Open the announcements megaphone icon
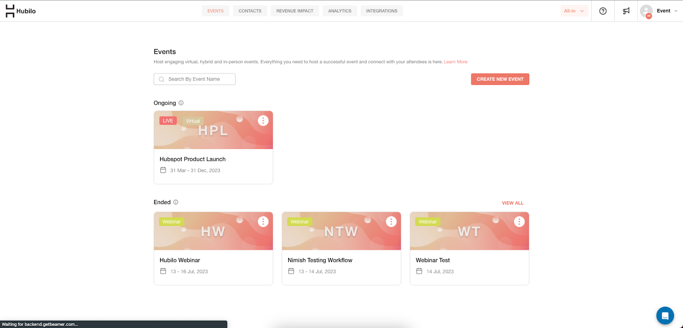This screenshot has width=683, height=328. point(626,11)
